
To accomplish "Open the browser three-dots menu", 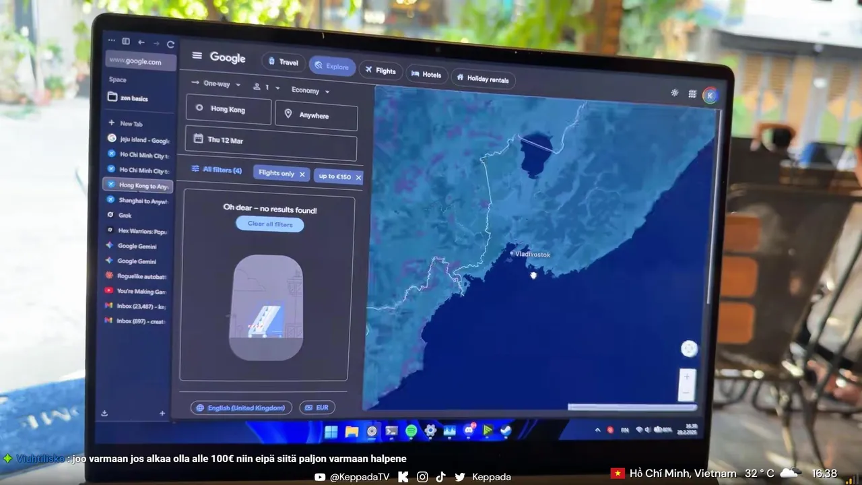I will click(x=112, y=40).
